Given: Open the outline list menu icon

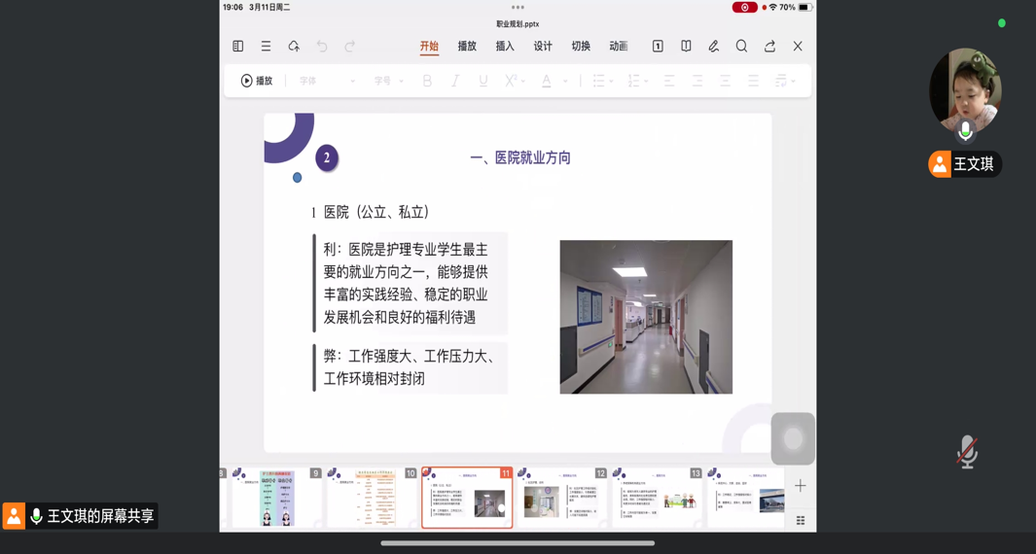Looking at the screenshot, I should click(x=266, y=47).
